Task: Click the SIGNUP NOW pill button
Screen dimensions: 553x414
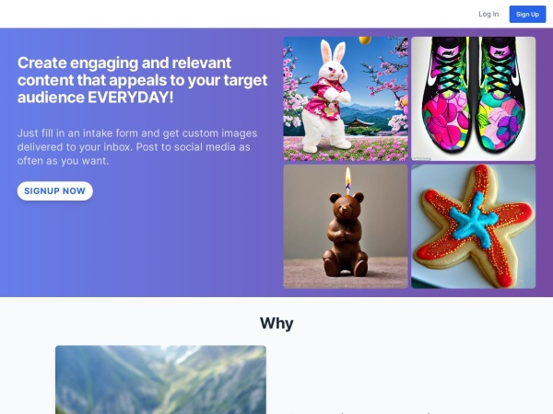Action: pyautogui.click(x=55, y=190)
